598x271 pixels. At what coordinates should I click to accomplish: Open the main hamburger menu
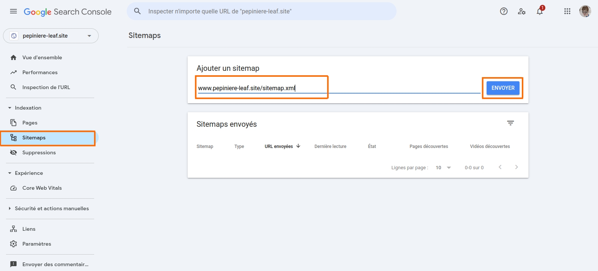click(x=13, y=11)
